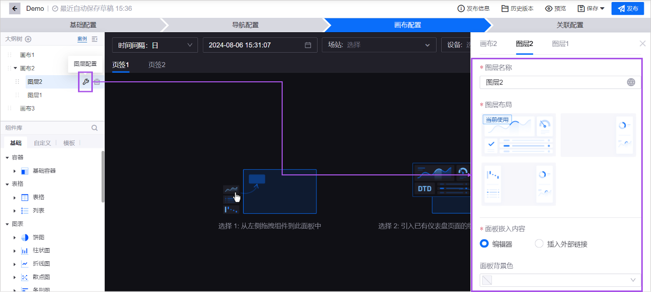
Task: Click the back arrow beside Demo
Action: (15, 9)
